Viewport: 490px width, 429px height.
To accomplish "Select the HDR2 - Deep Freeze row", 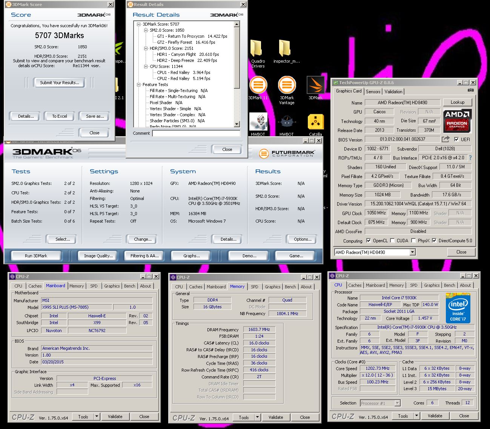I will click(x=187, y=60).
